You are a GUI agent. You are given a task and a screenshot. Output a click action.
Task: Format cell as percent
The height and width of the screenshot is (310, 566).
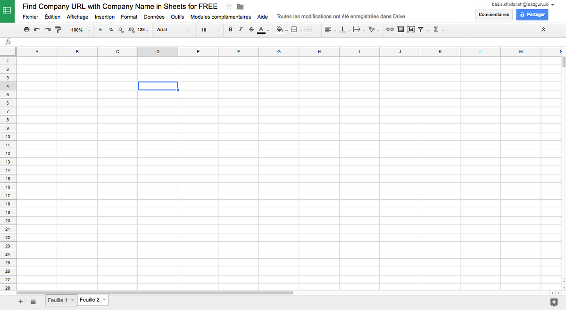click(111, 30)
